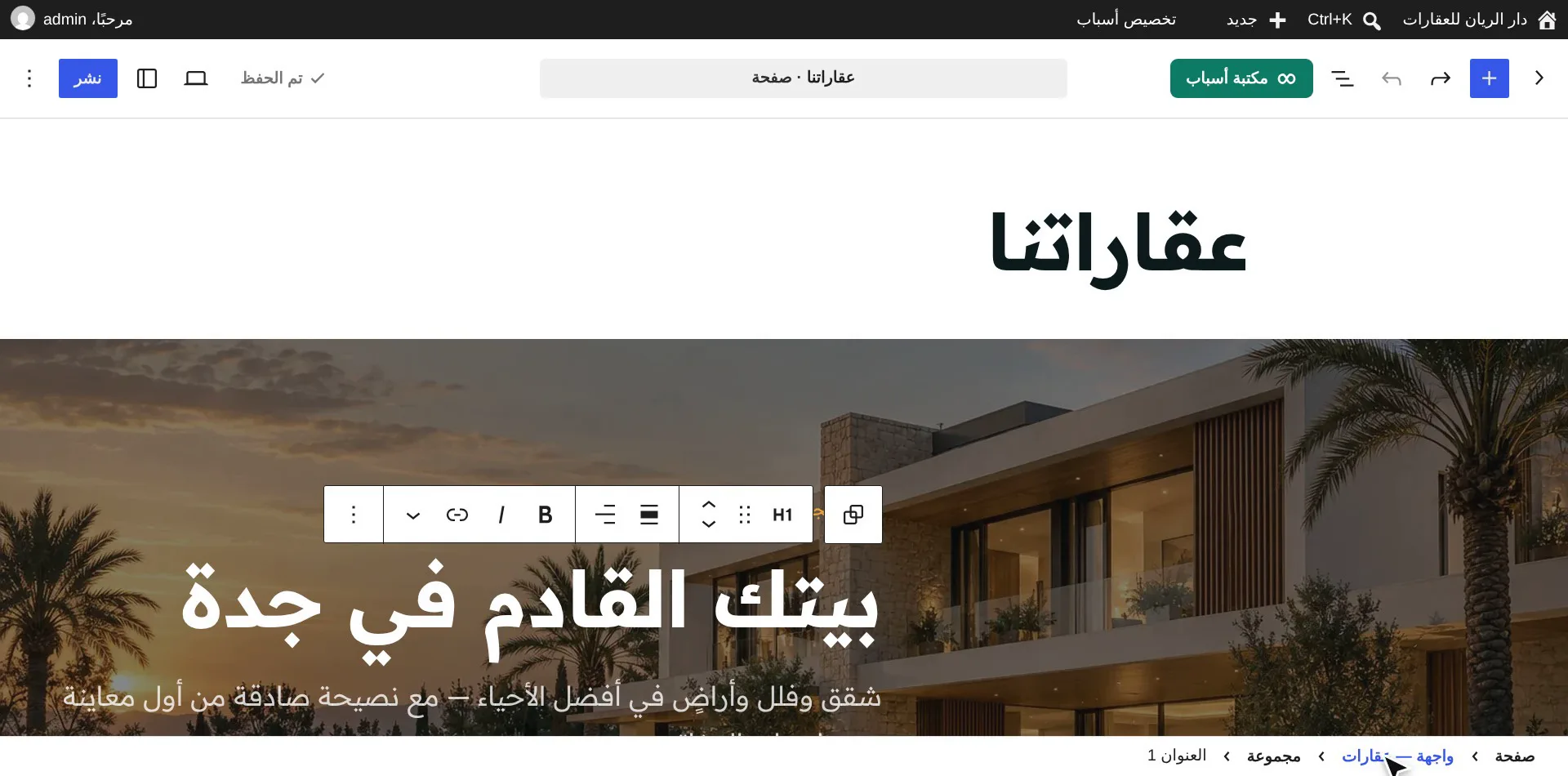Toggle bold formatting on heading
The width and height of the screenshot is (1568, 776).
[x=546, y=515]
